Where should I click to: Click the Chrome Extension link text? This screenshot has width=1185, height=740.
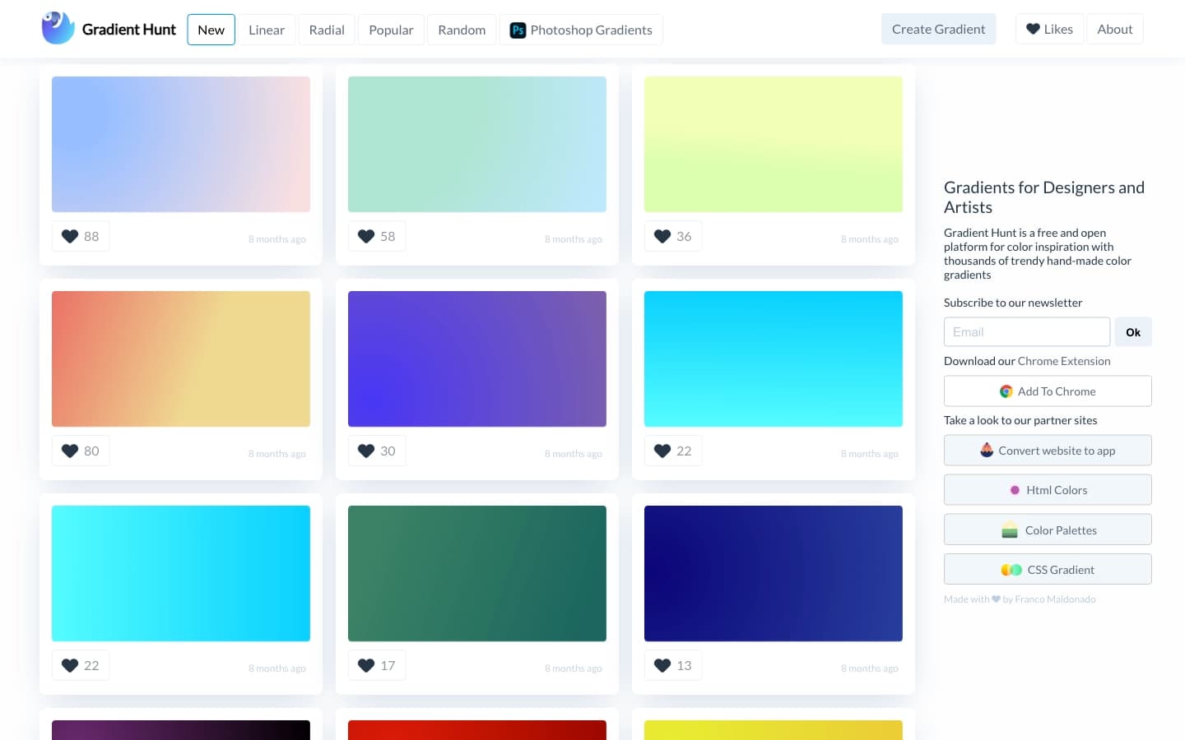pyautogui.click(x=1064, y=361)
